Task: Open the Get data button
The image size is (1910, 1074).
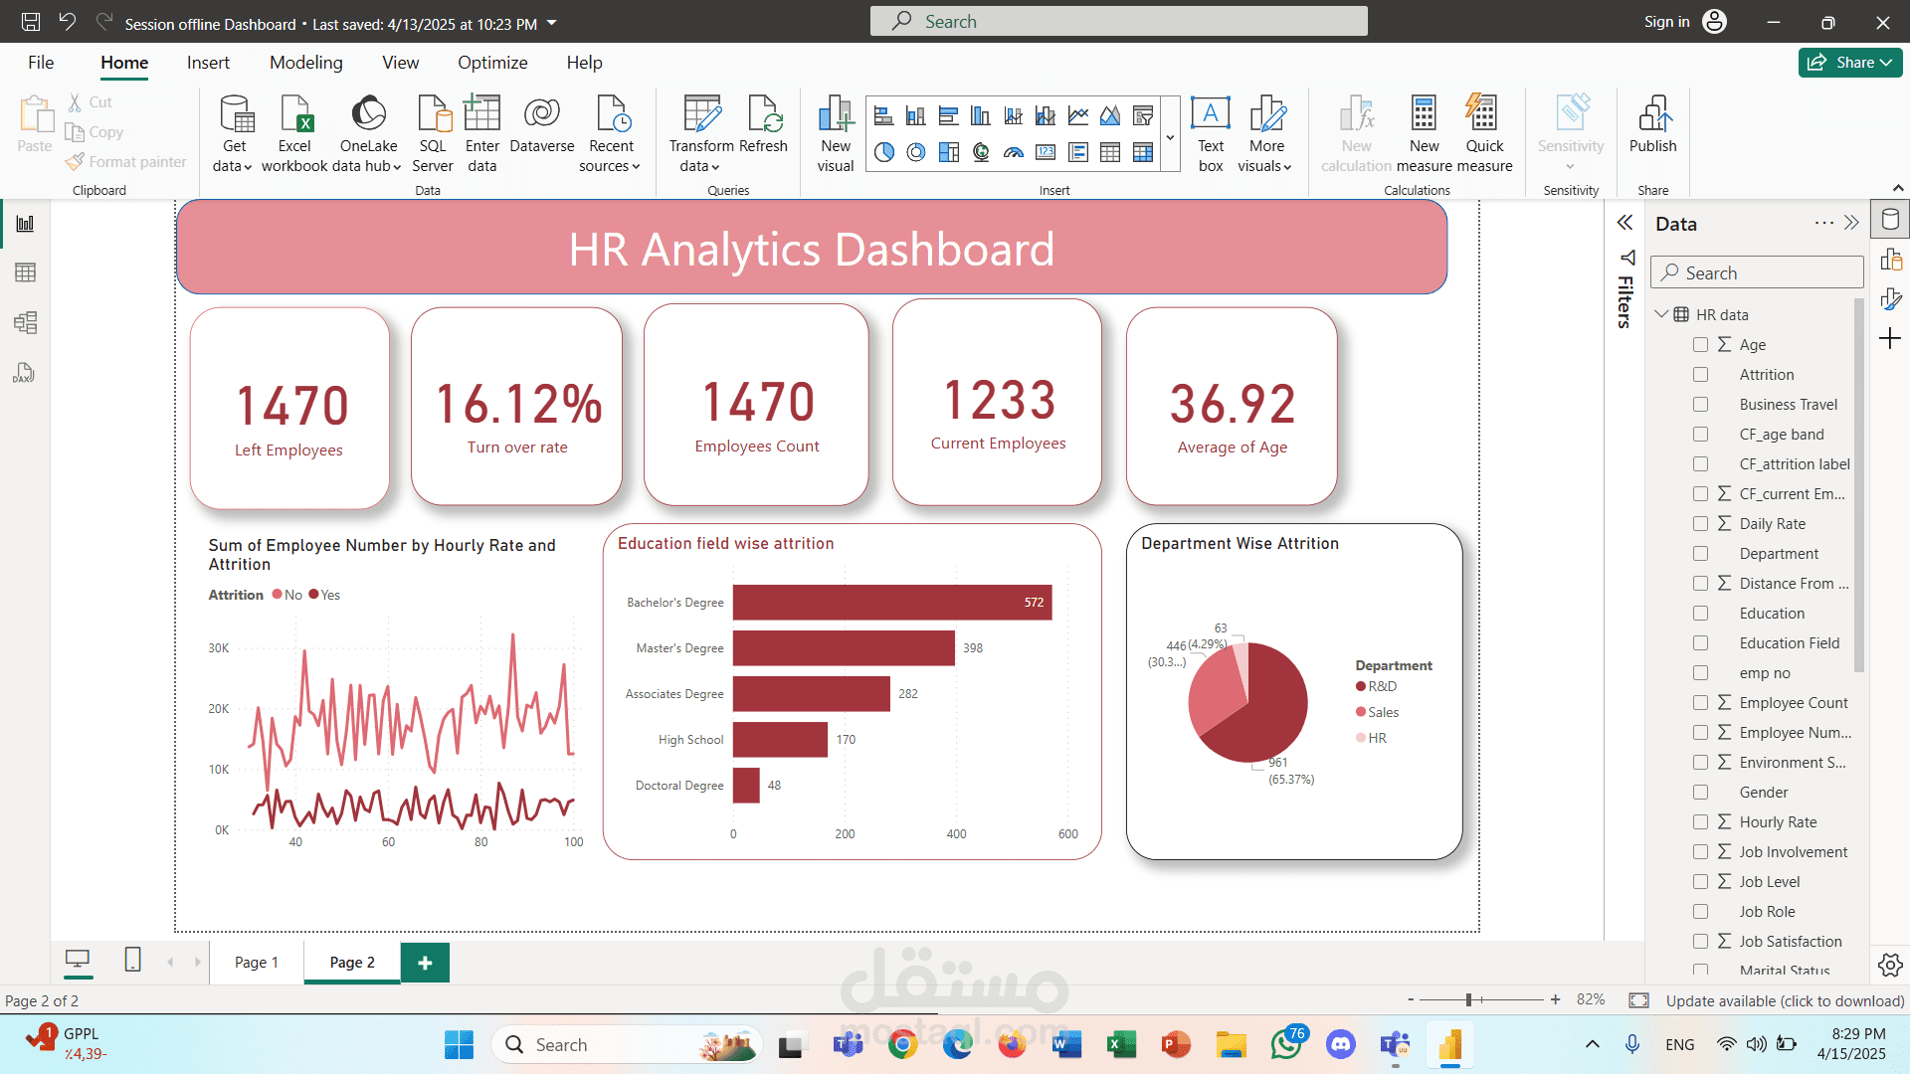Action: (235, 133)
